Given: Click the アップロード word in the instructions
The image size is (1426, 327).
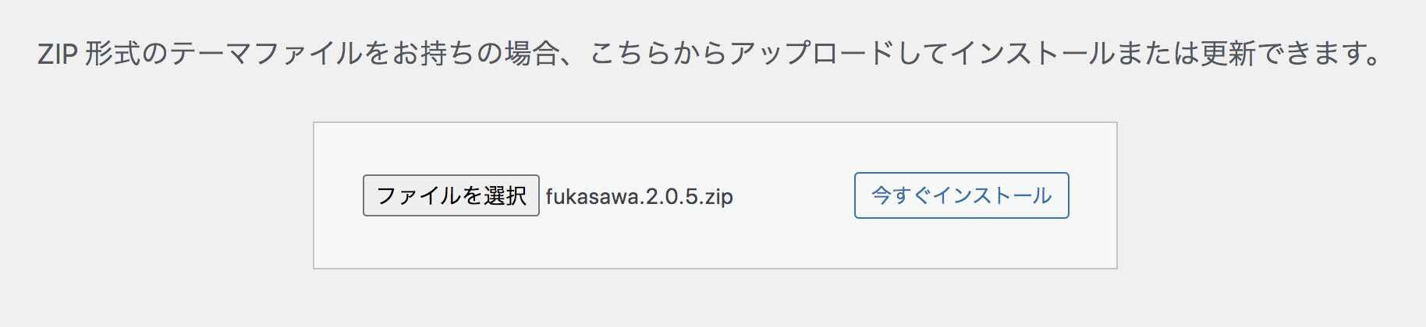Looking at the screenshot, I should [x=811, y=54].
